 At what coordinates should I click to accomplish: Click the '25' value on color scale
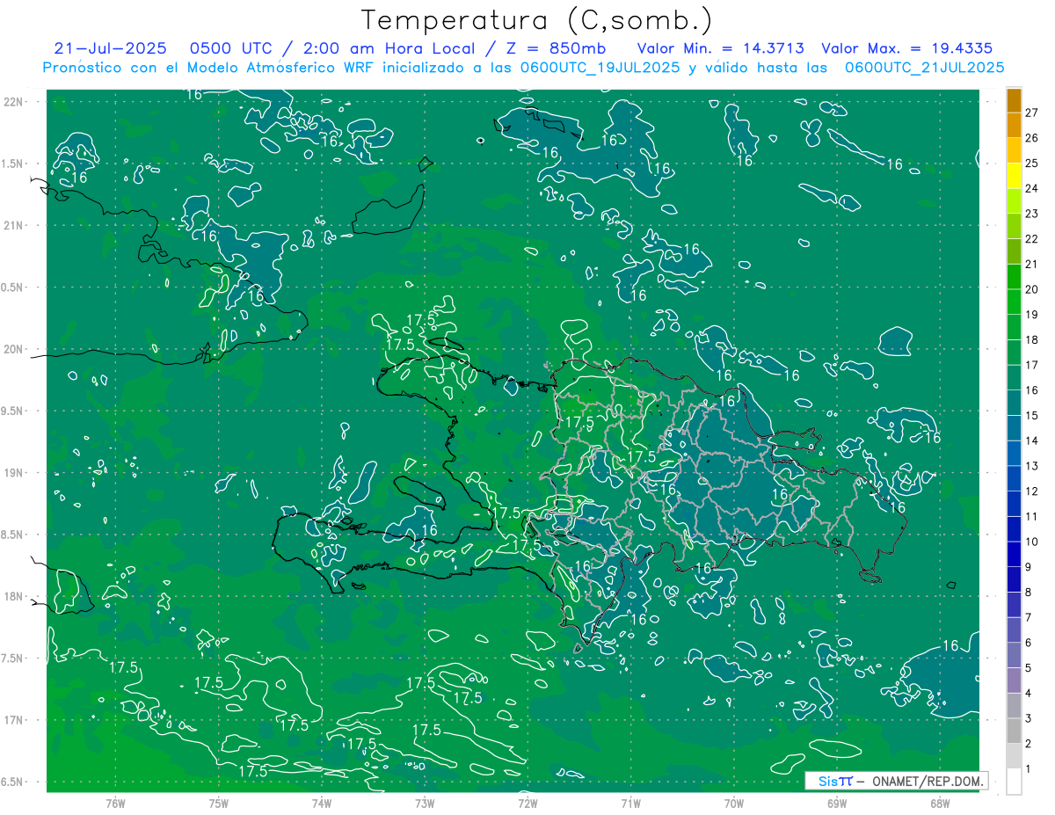pos(1032,164)
